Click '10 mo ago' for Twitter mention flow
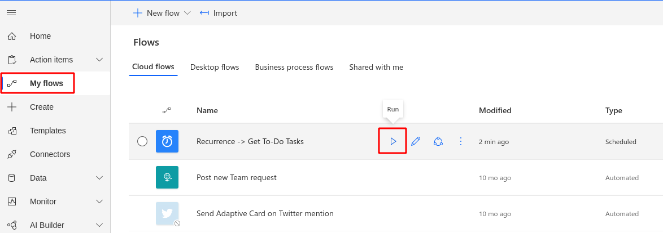 [x=495, y=214]
